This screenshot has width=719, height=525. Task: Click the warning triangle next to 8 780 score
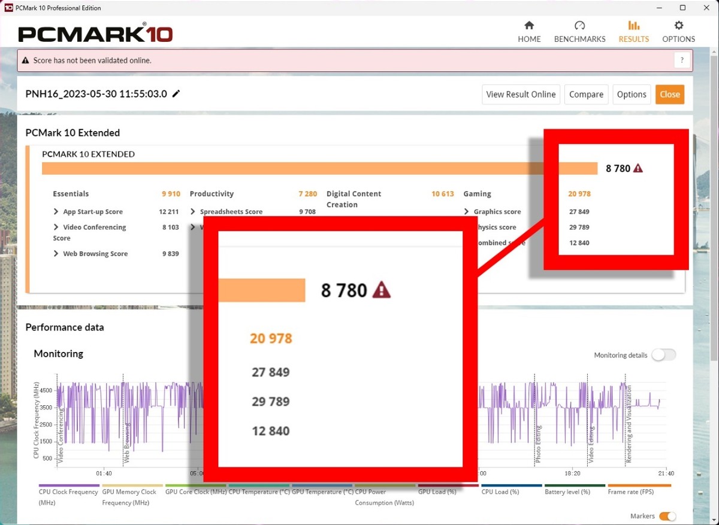638,168
